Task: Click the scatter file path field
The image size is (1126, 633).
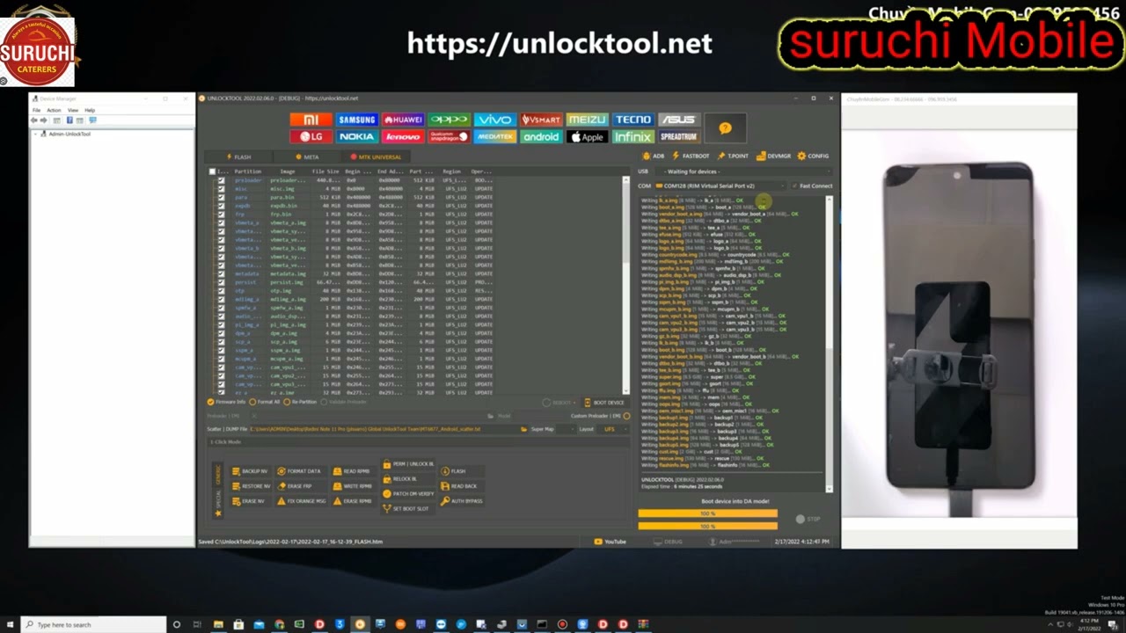Action: (383, 429)
